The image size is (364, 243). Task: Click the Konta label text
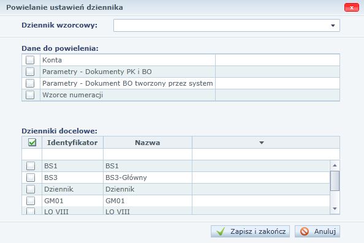pyautogui.click(x=52, y=60)
